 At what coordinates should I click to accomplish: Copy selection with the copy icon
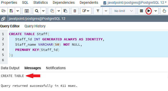52,11
